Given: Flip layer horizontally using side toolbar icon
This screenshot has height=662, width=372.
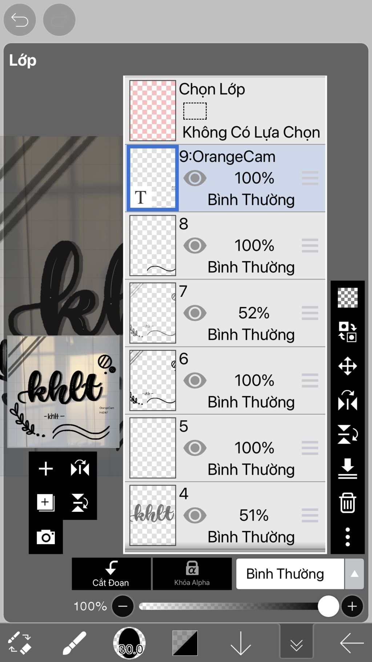Looking at the screenshot, I should tap(348, 400).
